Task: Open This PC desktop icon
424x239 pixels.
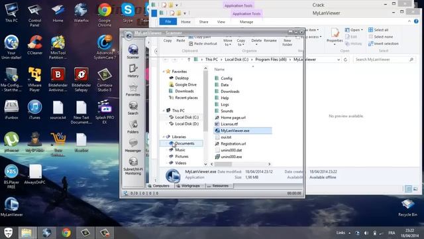Action: tap(11, 13)
